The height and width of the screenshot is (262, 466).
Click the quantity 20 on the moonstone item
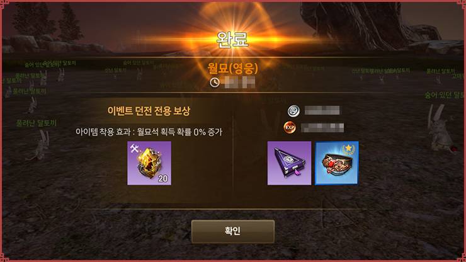pyautogui.click(x=163, y=178)
